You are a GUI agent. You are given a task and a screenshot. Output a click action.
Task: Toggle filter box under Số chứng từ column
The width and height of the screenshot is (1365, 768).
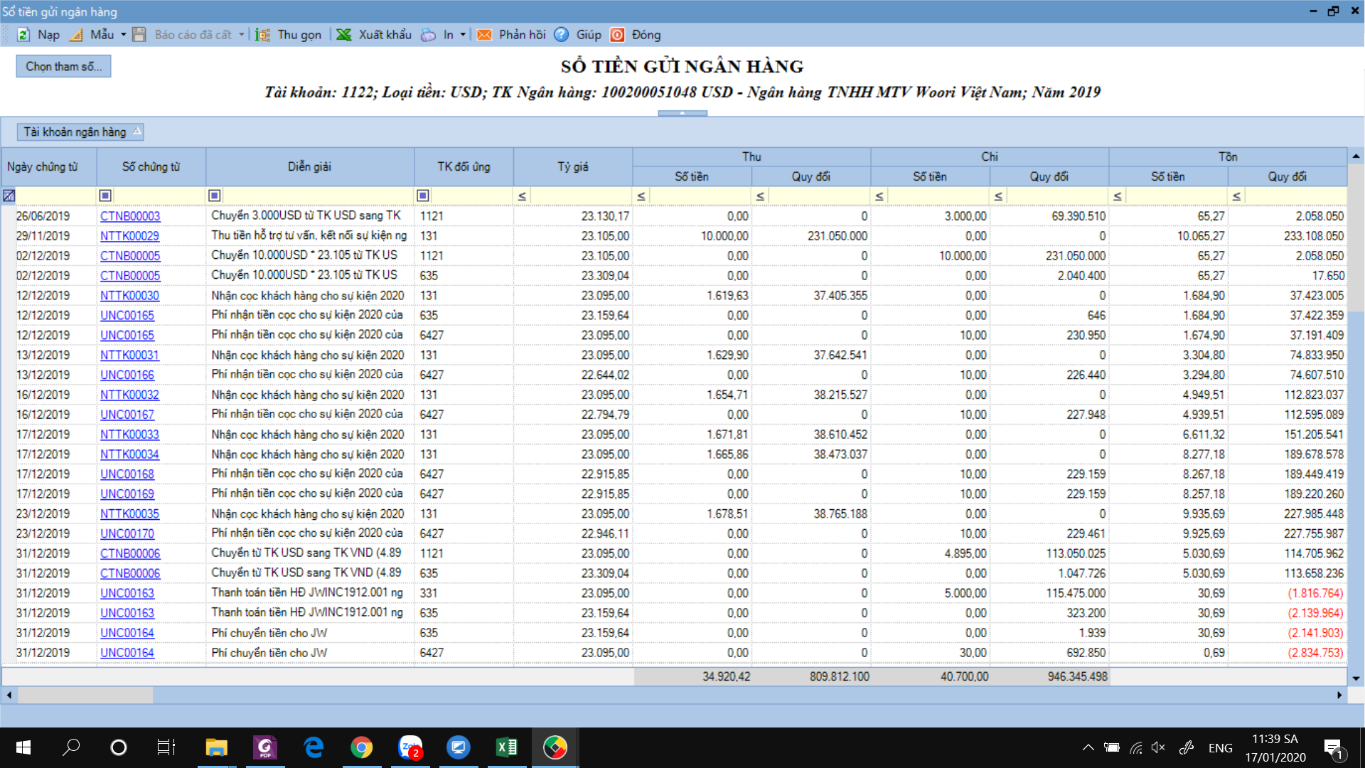105,196
